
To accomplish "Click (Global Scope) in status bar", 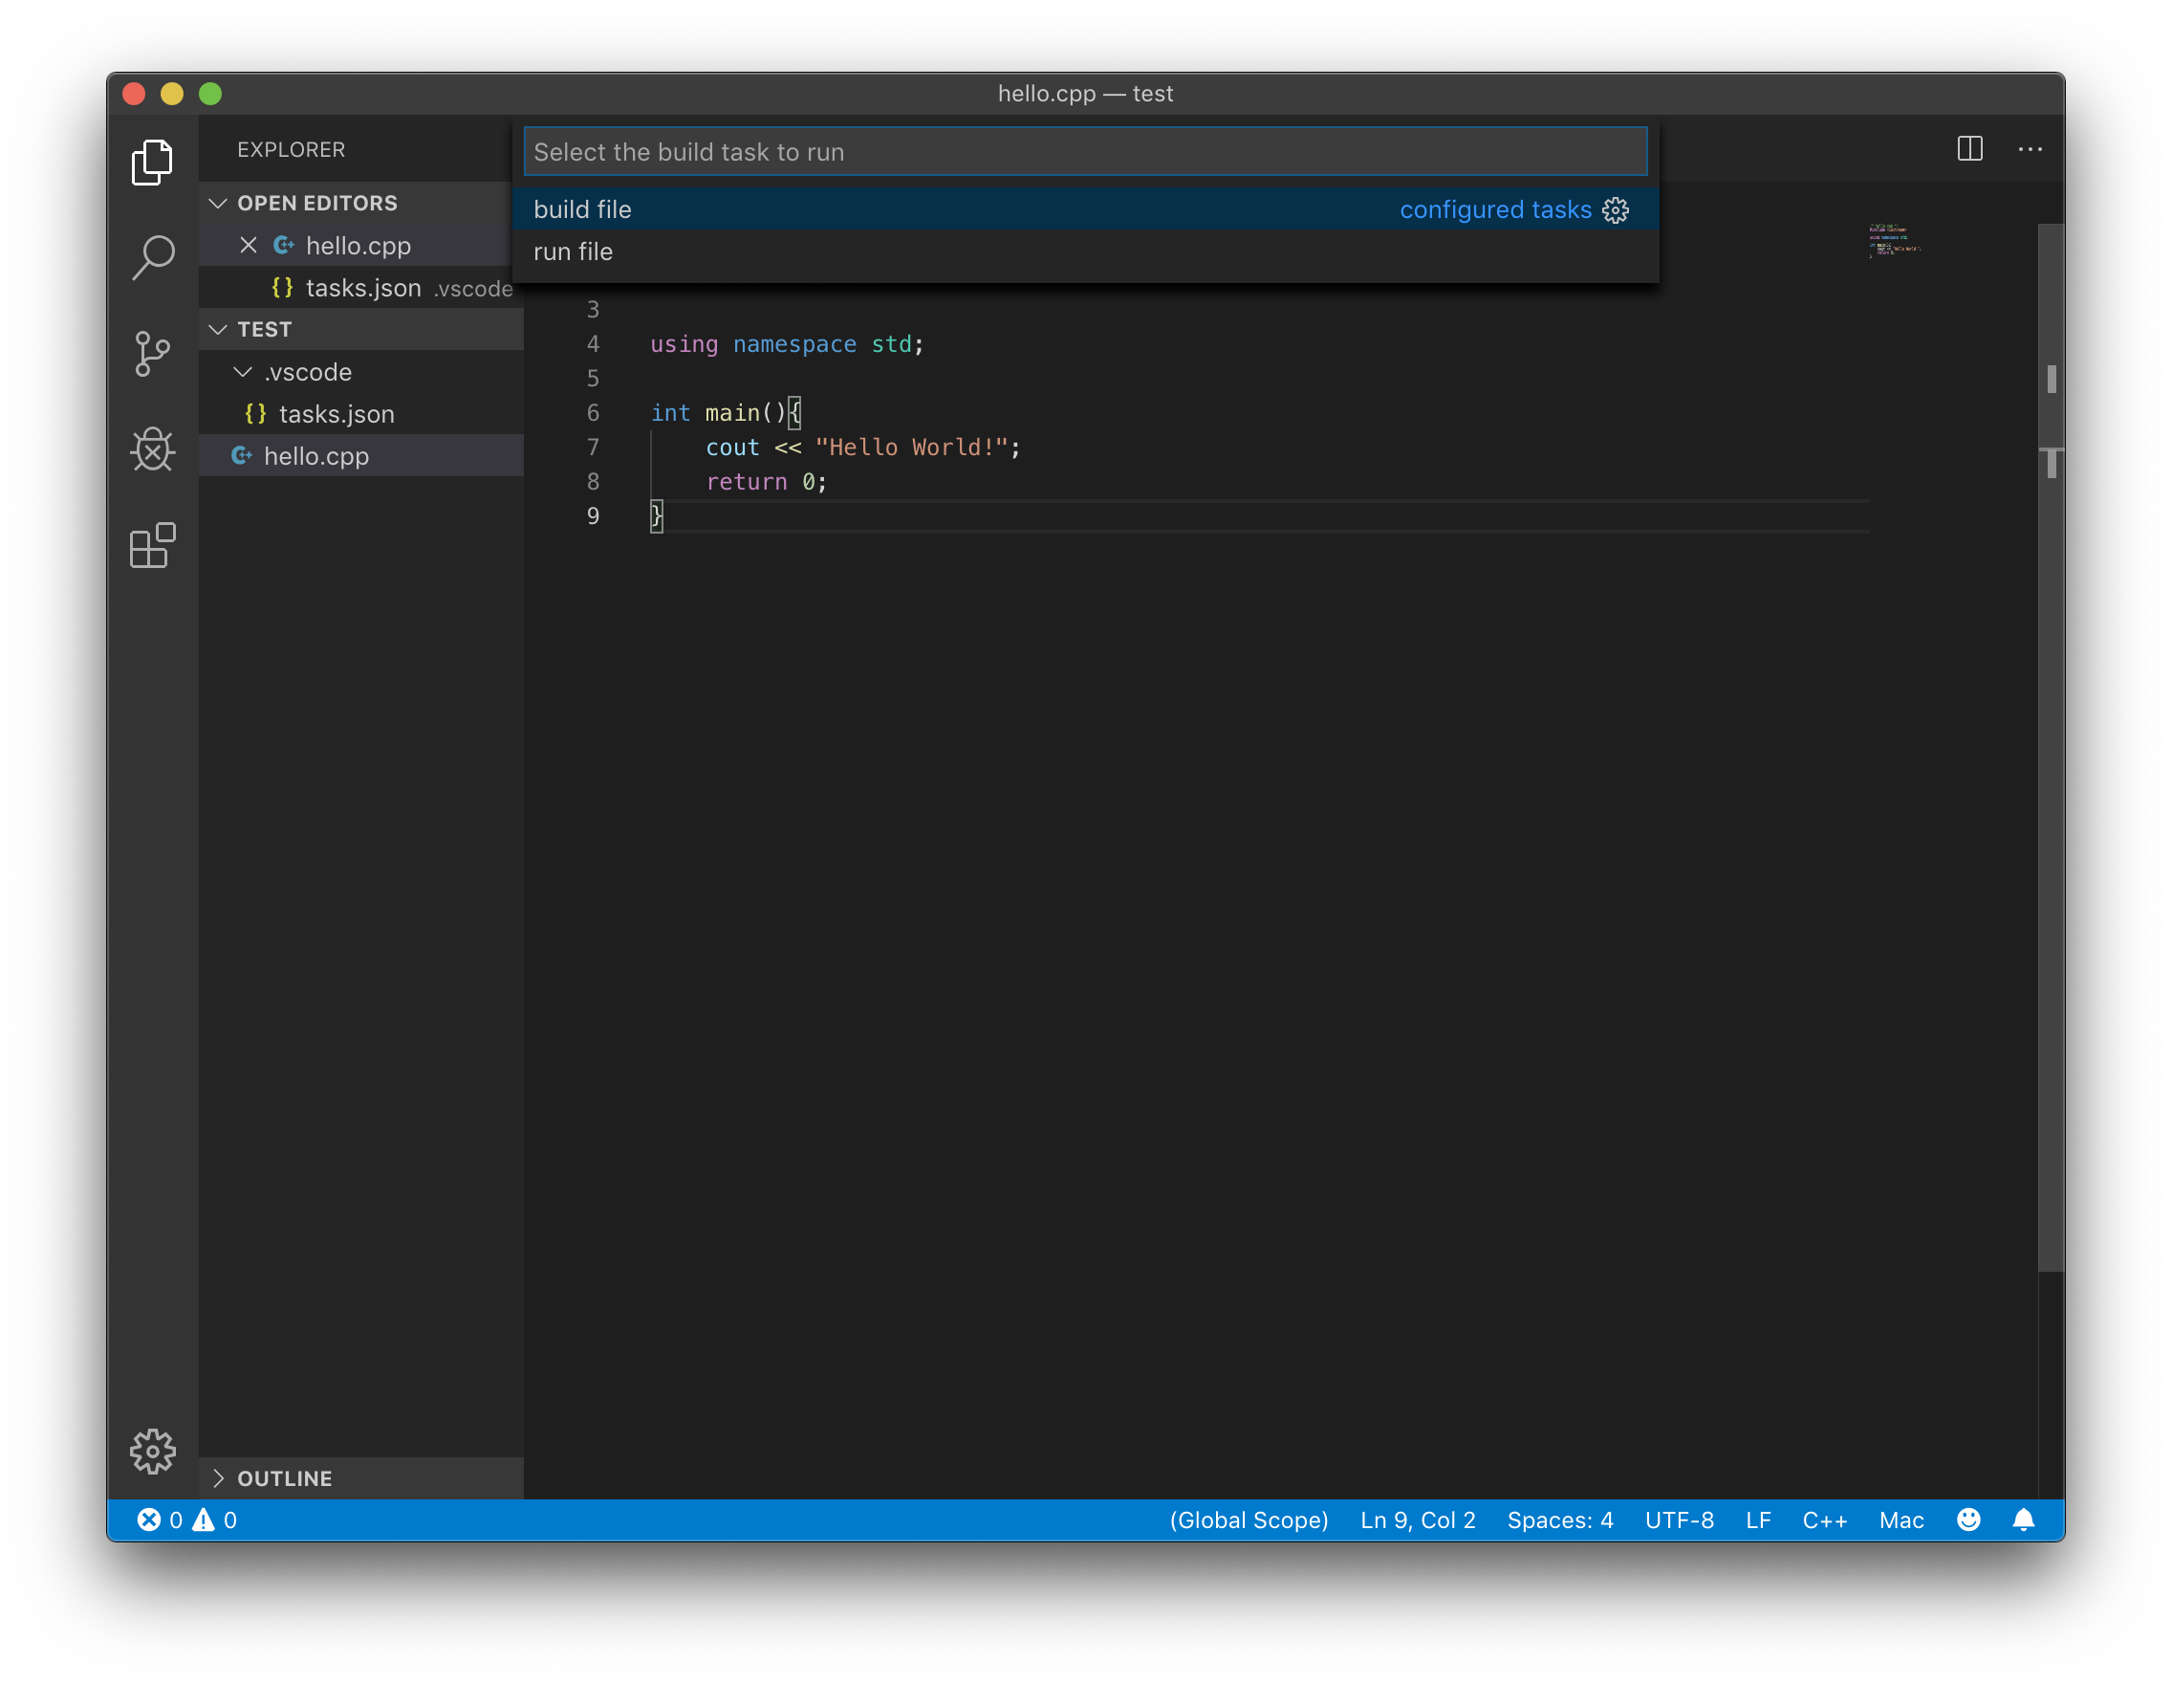I will pos(1249,1519).
